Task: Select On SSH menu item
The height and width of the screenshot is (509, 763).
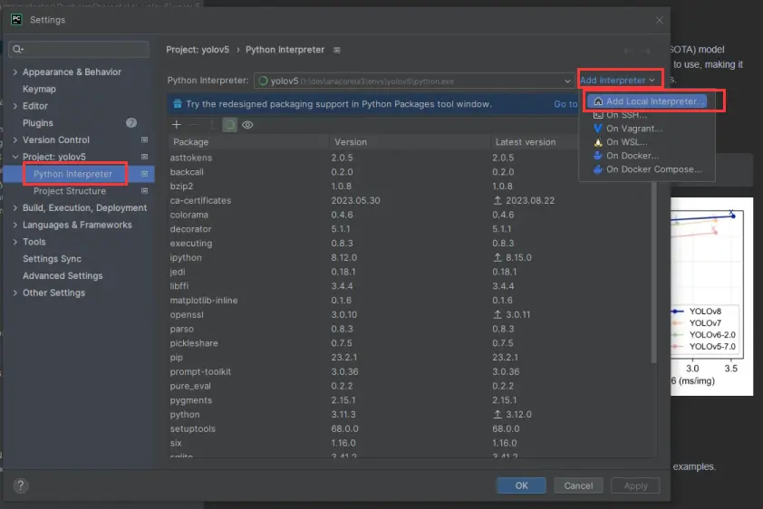Action: coord(647,115)
